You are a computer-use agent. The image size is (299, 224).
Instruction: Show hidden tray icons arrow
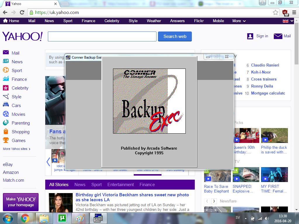246,218
